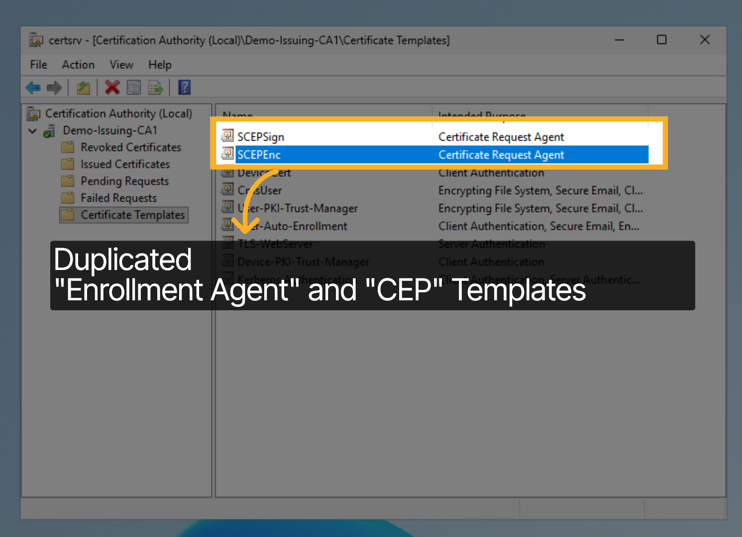Select Failed Requests folder

click(118, 198)
